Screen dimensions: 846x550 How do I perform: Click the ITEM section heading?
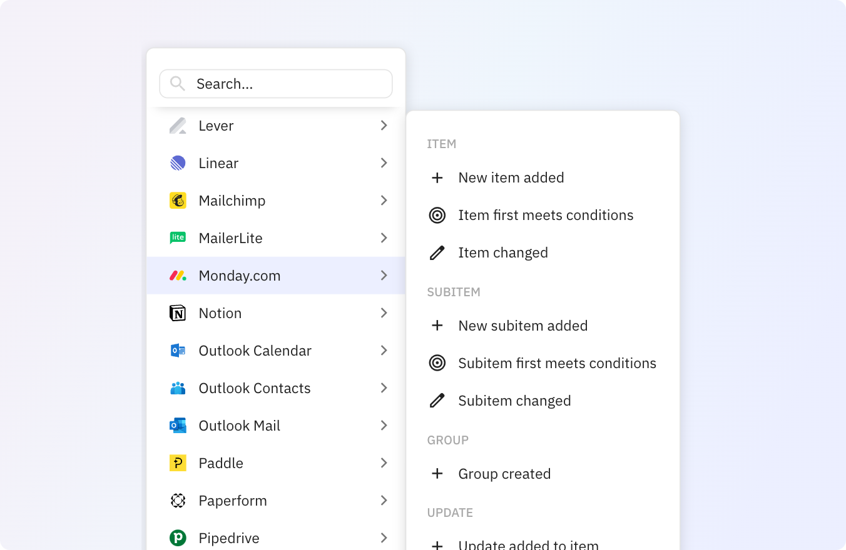click(x=442, y=144)
